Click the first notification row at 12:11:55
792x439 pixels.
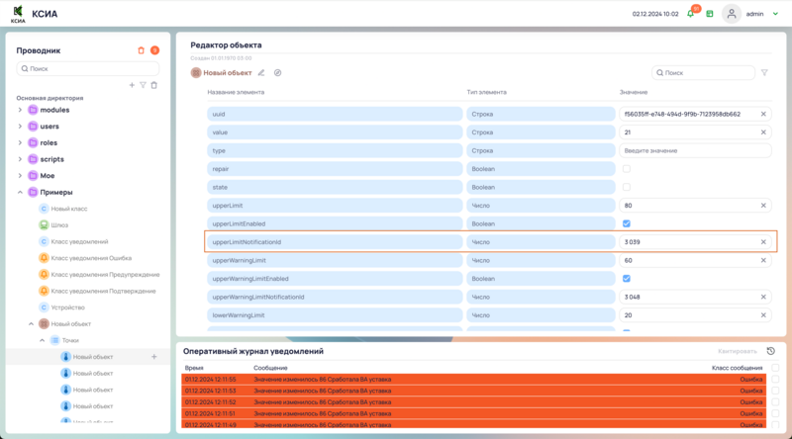point(475,378)
